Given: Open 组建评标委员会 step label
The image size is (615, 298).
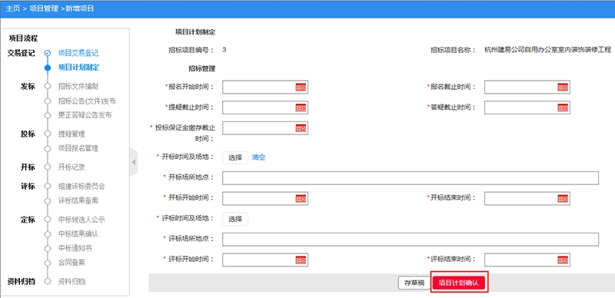Looking at the screenshot, I should tap(81, 186).
